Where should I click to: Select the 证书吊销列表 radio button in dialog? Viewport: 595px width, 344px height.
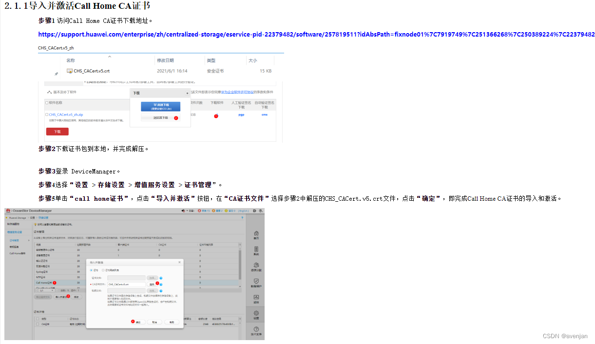(103, 270)
